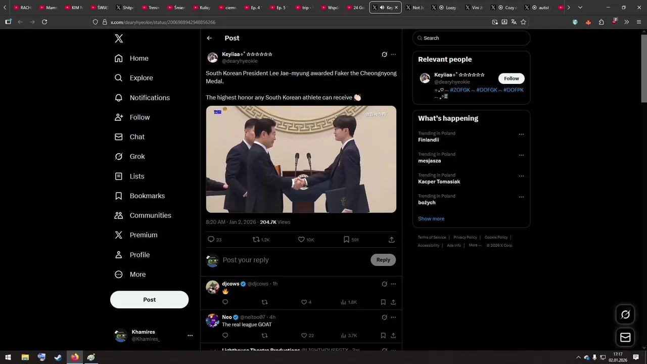
Task: Expand the More footer link
Action: (x=475, y=245)
